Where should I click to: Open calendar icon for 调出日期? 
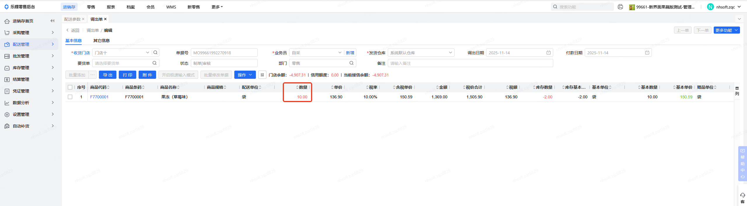point(549,53)
